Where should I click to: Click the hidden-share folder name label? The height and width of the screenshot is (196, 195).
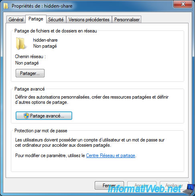pyautogui.click(x=45, y=40)
